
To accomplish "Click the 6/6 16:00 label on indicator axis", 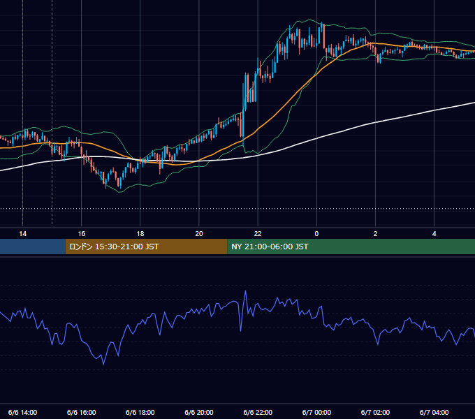I will [x=82, y=412].
